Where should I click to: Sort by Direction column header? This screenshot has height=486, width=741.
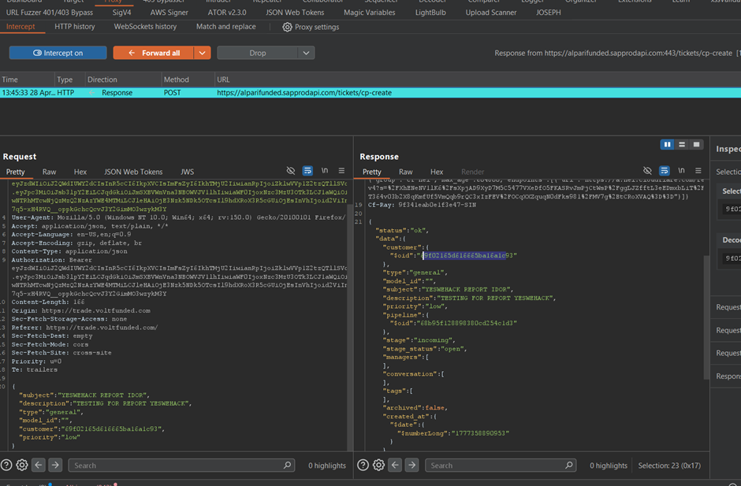click(123, 80)
